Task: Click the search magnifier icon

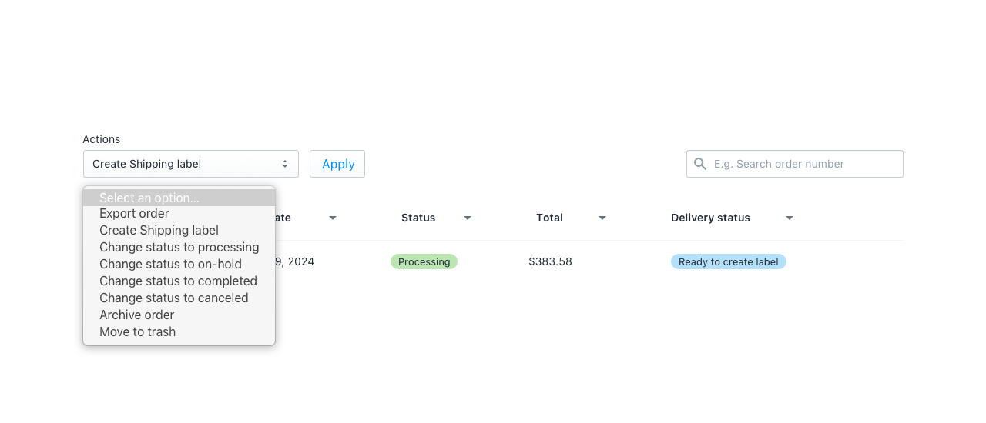Action: [700, 164]
